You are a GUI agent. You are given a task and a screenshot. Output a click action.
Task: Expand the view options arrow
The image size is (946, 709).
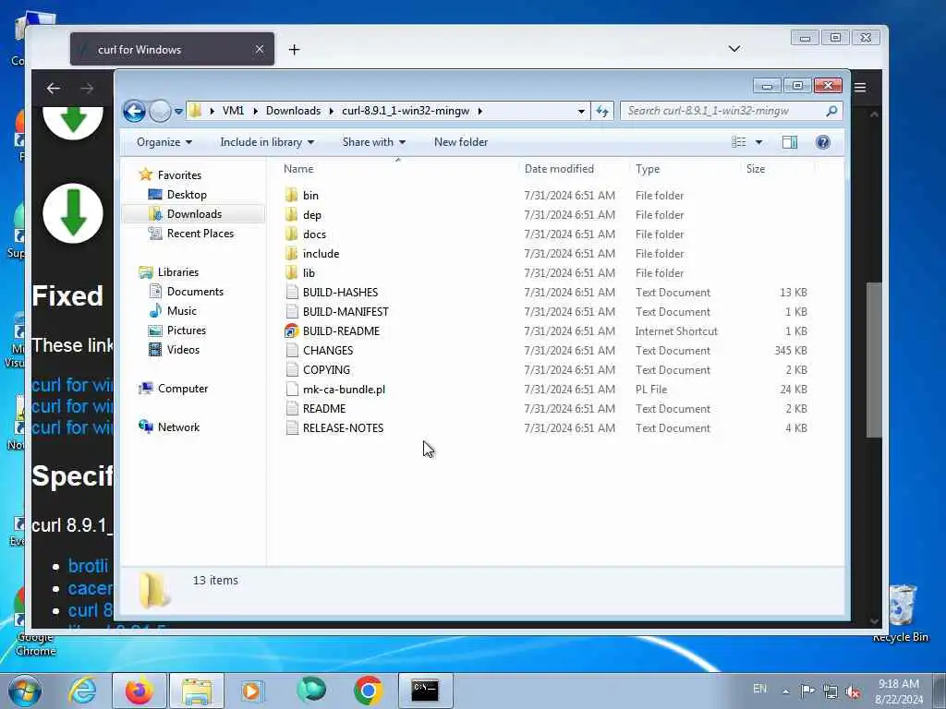pos(759,142)
